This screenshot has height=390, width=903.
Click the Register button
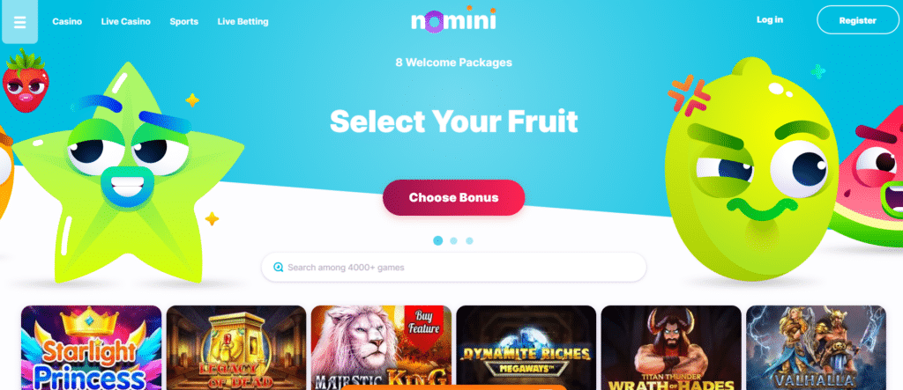(x=857, y=20)
